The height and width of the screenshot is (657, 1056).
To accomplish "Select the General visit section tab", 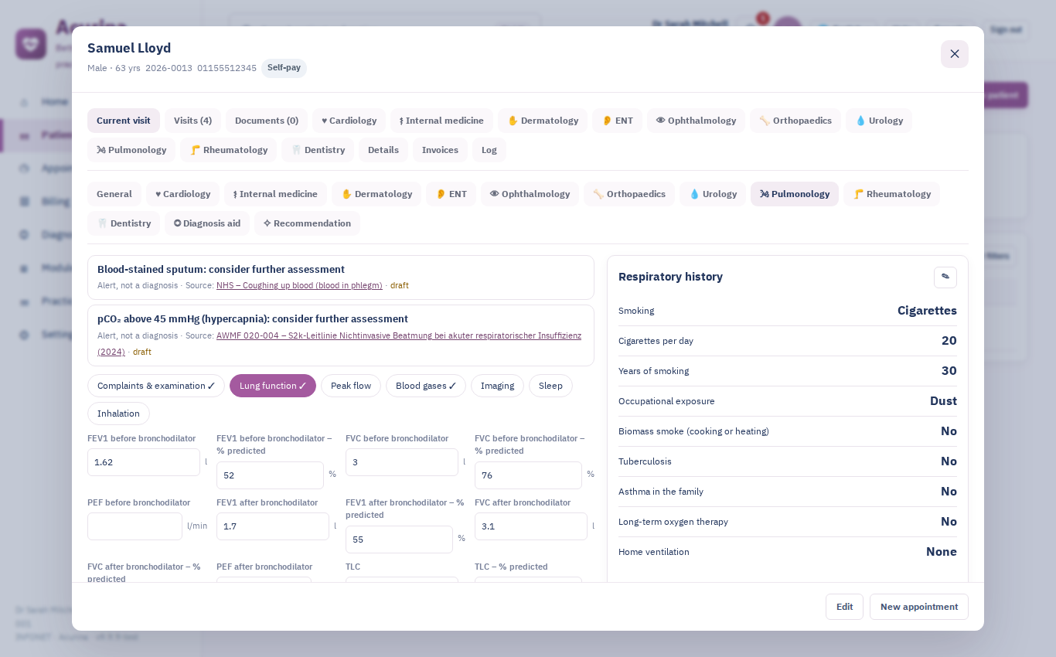I will click(x=114, y=194).
